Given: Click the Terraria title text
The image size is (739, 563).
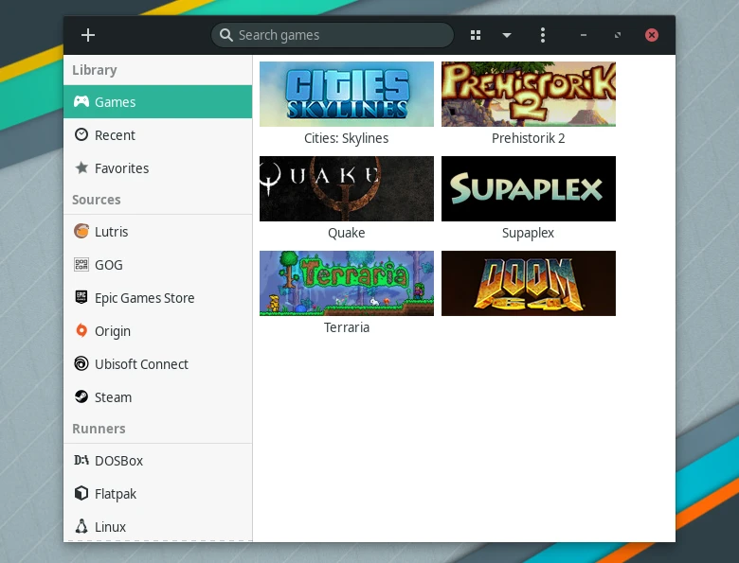Looking at the screenshot, I should pyautogui.click(x=347, y=327).
